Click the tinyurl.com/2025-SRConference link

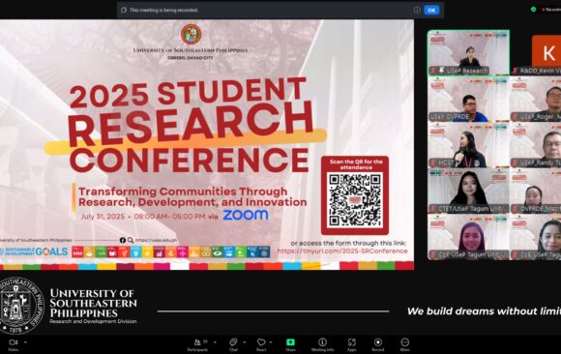click(x=342, y=251)
